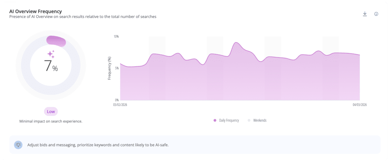The width and height of the screenshot is (391, 164).
Task: Click the Low impact badge
Action: point(51,112)
